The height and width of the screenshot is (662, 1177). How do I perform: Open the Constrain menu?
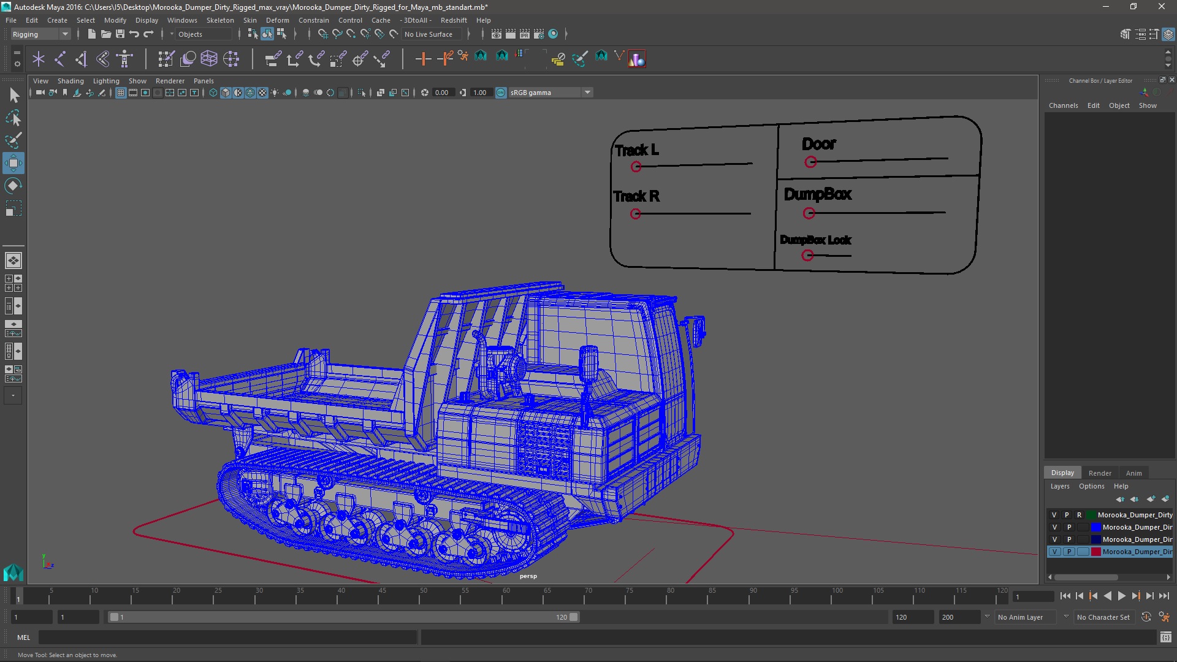(x=313, y=20)
